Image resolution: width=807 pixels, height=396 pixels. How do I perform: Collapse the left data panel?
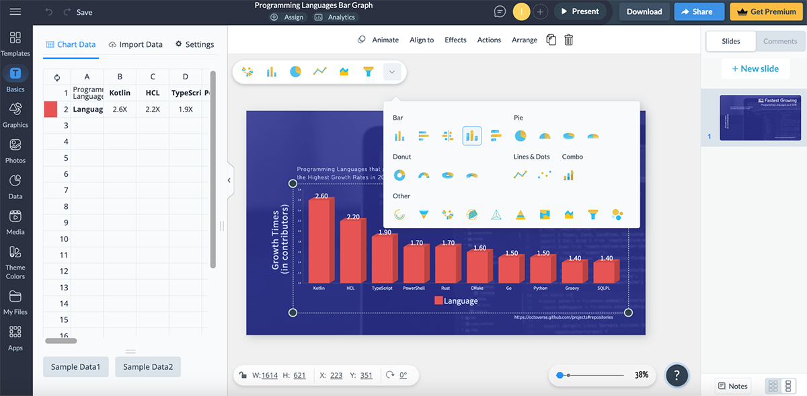tap(229, 180)
